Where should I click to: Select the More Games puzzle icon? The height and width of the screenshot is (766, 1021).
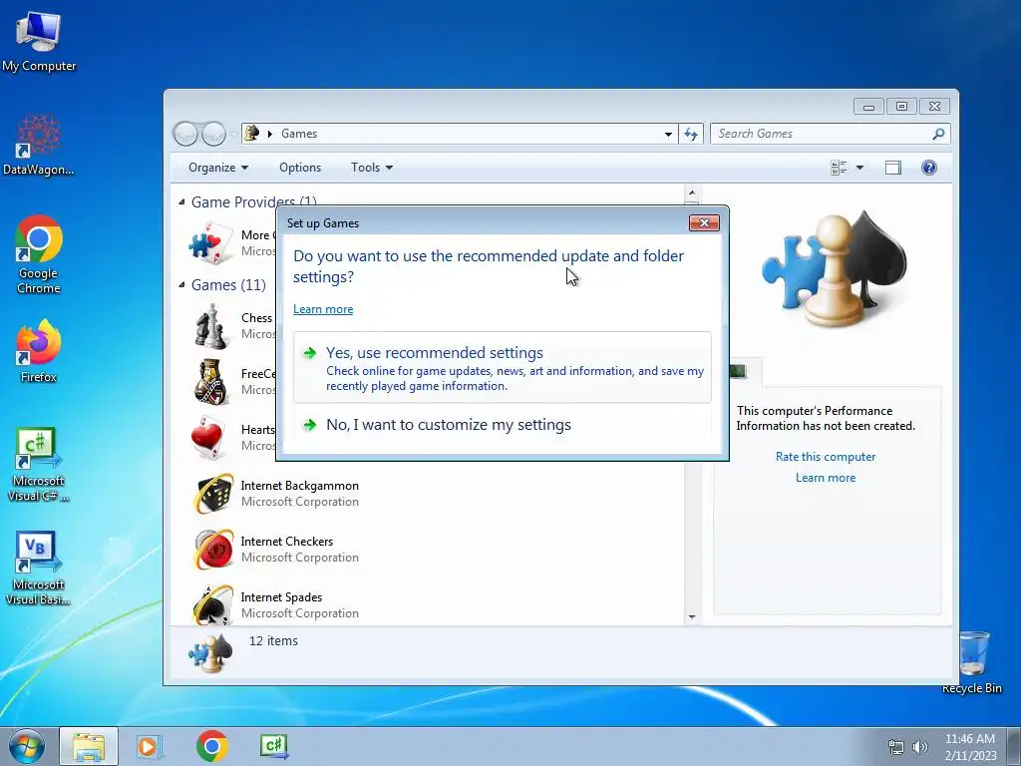point(210,243)
